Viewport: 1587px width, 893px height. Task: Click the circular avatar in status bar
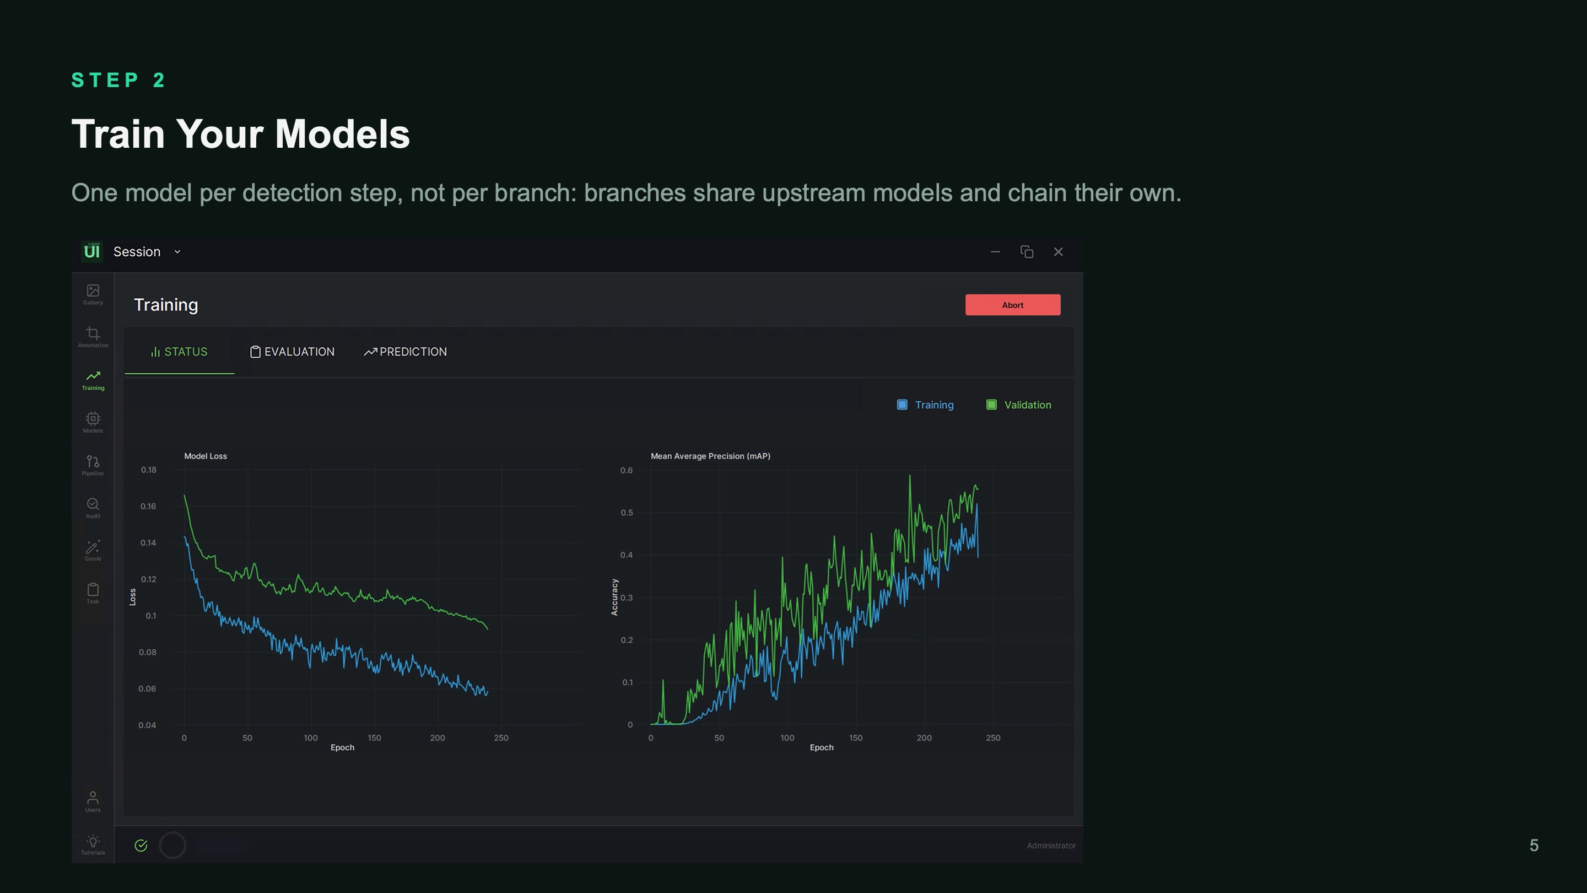coord(172,846)
